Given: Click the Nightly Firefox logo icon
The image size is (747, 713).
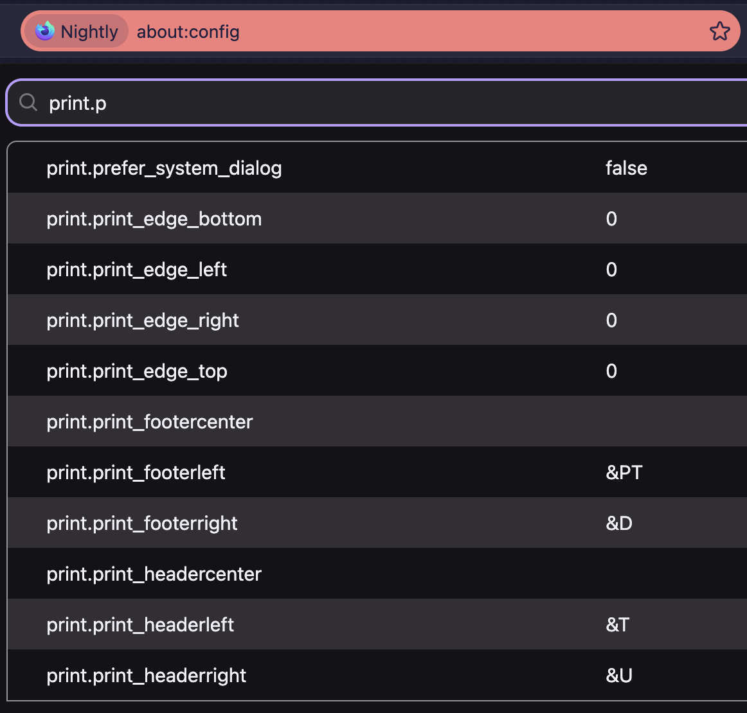Looking at the screenshot, I should pos(45,31).
